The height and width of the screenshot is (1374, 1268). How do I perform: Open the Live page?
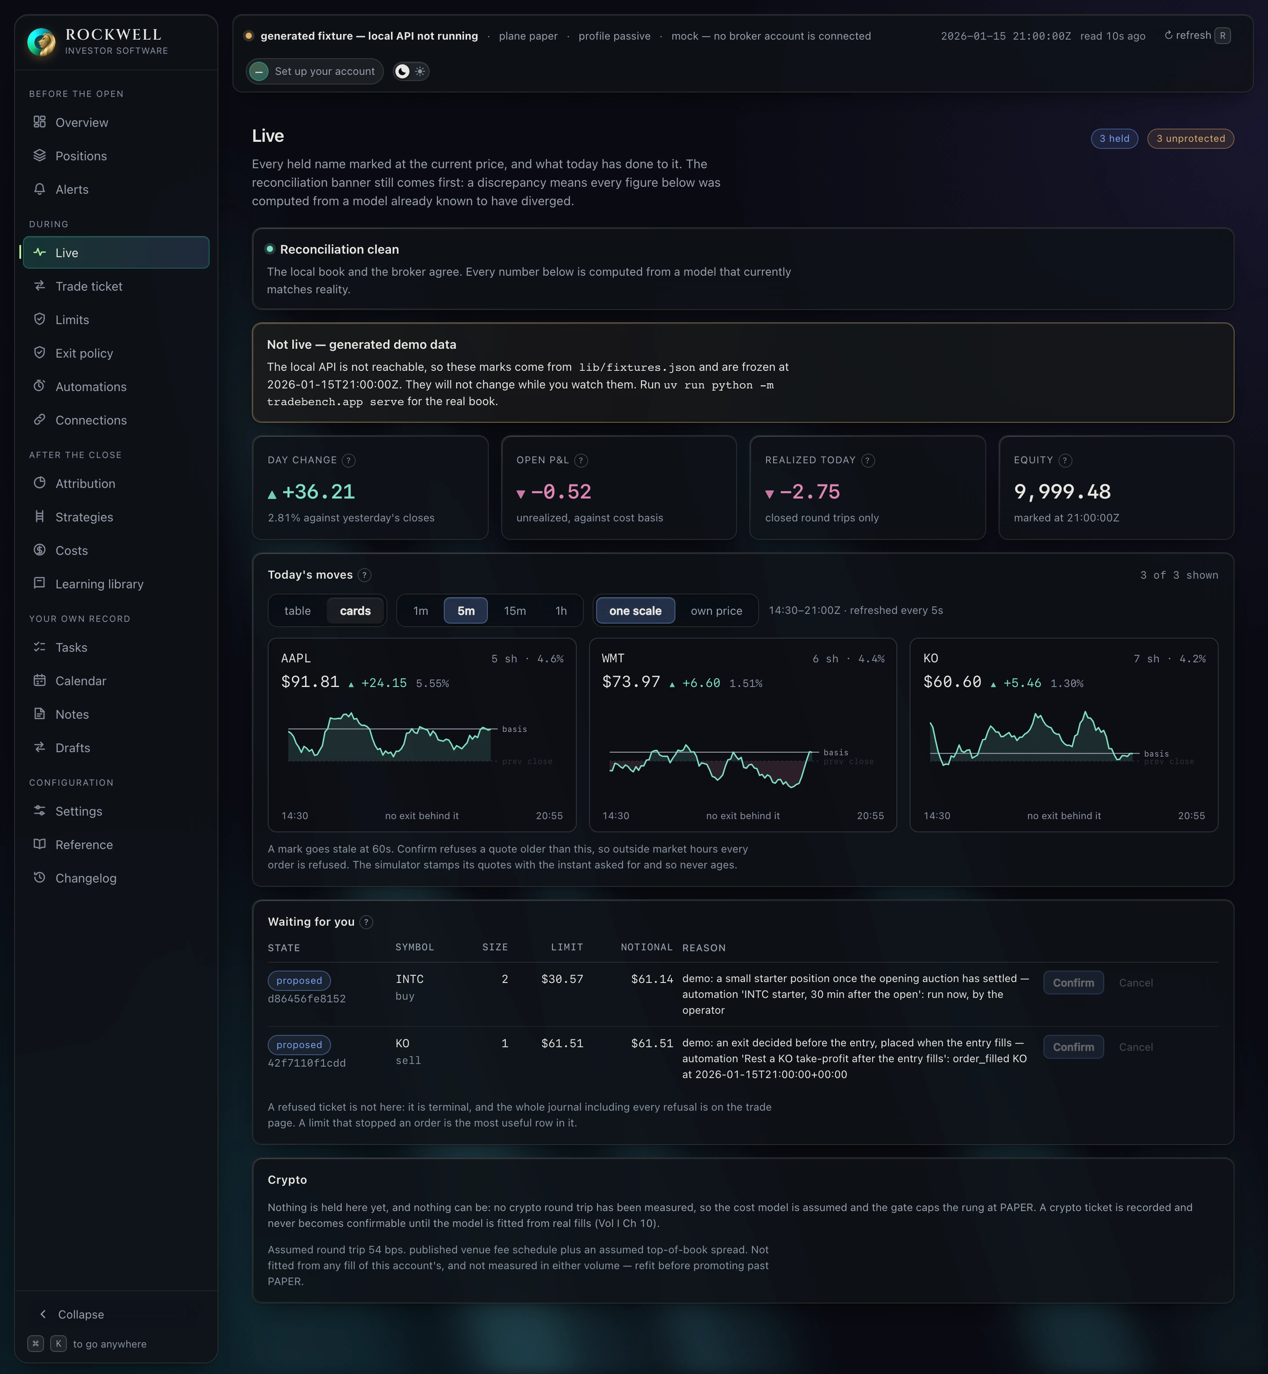116,253
